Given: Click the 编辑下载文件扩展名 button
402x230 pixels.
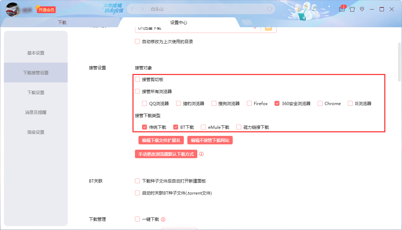Looking at the screenshot, I should click(x=161, y=140).
